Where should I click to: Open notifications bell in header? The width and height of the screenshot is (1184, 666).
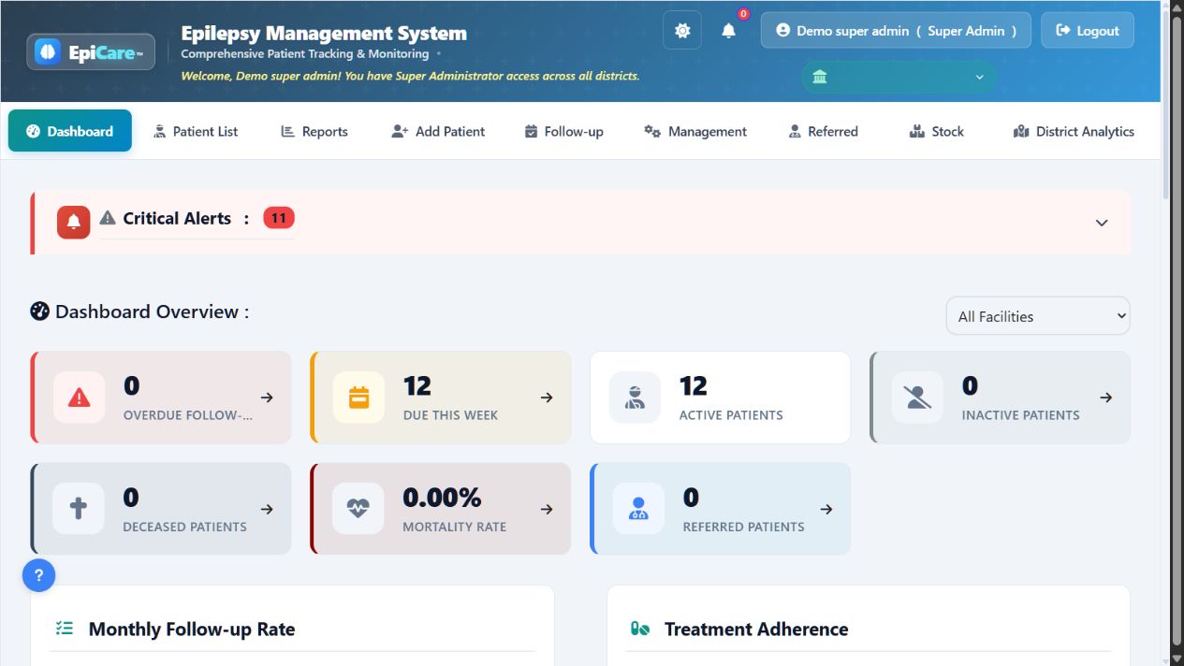(x=728, y=31)
